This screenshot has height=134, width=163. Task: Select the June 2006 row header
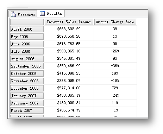click(27, 44)
